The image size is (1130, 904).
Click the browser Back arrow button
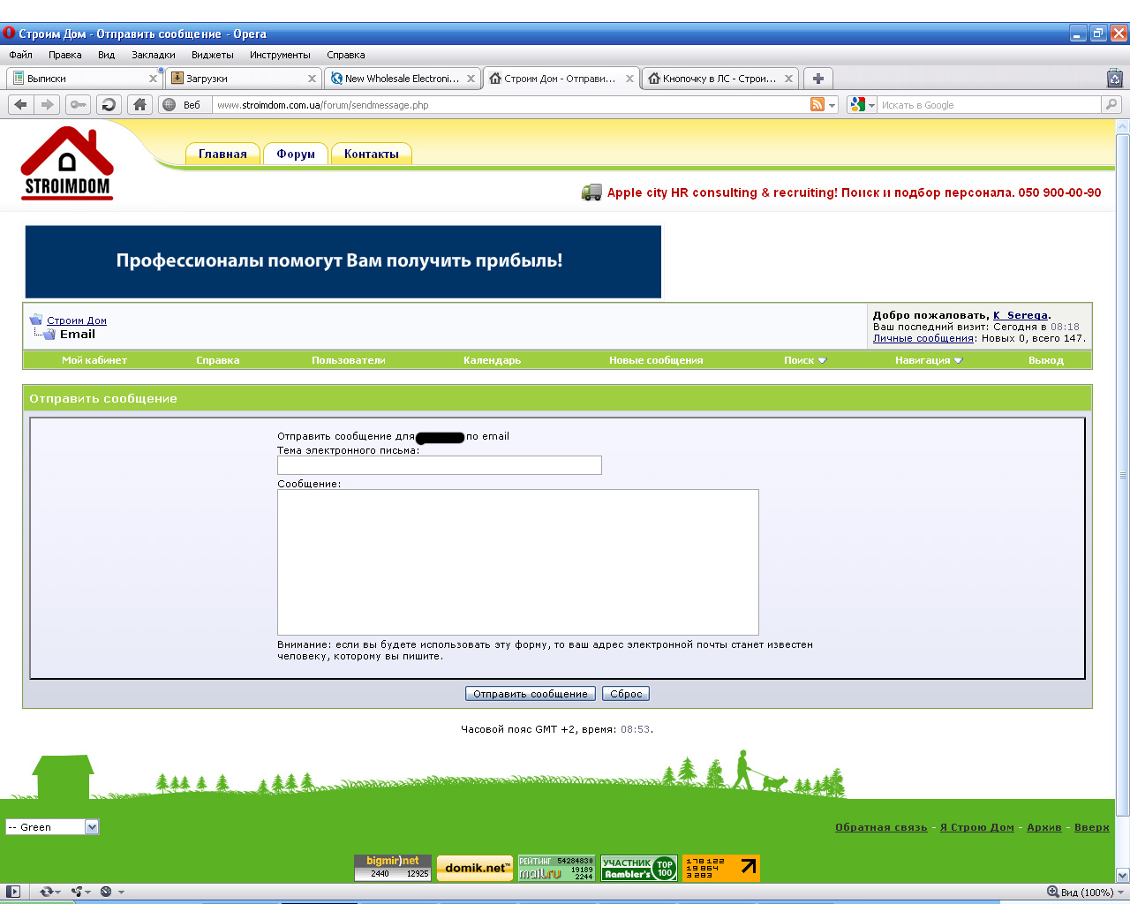[21, 104]
